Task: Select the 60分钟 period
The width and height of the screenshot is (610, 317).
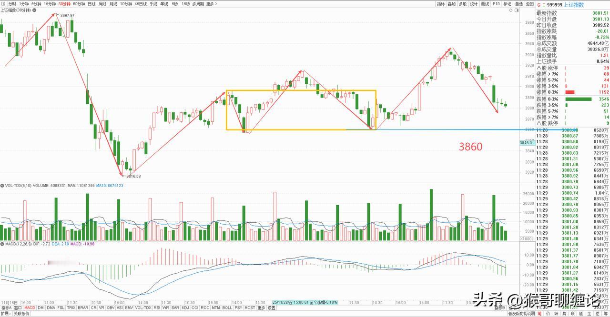Action: (79, 4)
